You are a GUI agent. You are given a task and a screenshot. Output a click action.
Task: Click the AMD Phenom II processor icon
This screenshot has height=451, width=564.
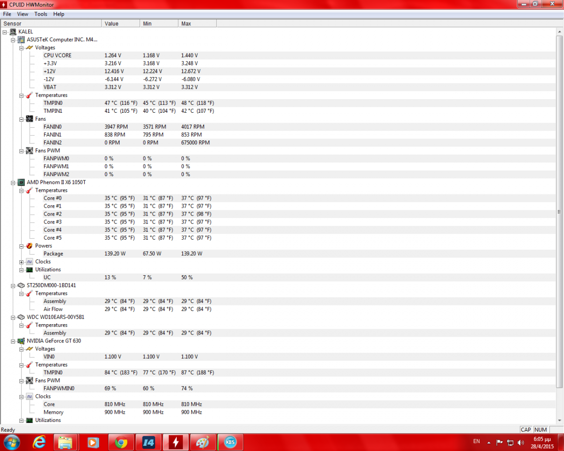click(21, 182)
